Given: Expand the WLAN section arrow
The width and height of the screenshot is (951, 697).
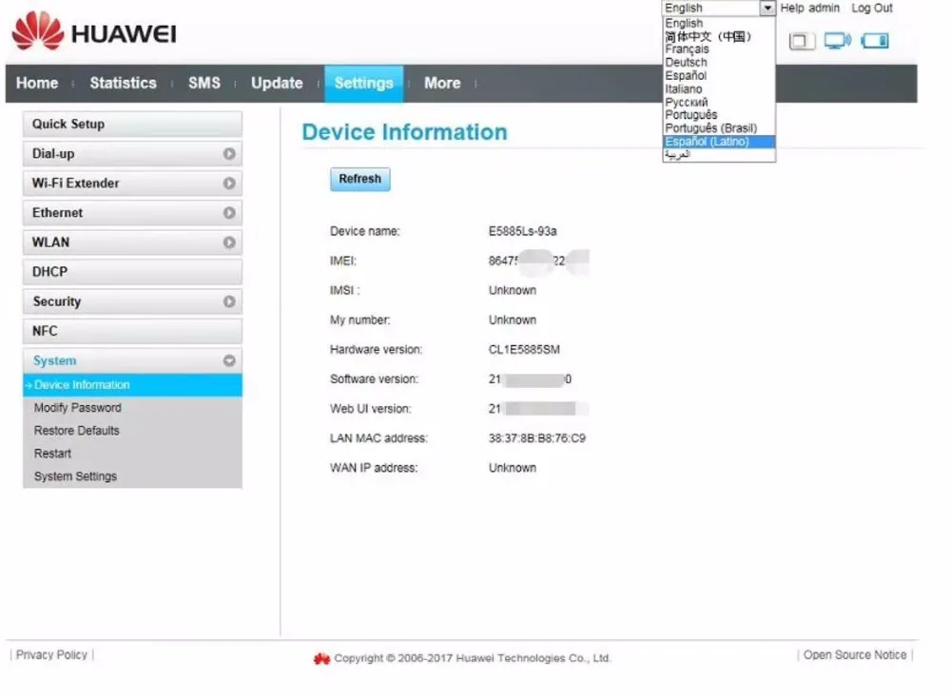Looking at the screenshot, I should pos(228,242).
